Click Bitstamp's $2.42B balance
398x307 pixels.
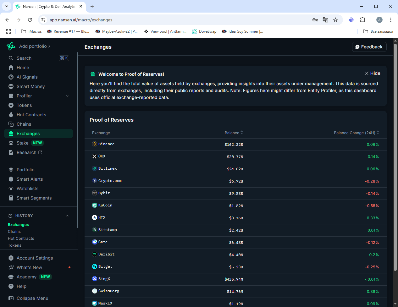point(236,230)
